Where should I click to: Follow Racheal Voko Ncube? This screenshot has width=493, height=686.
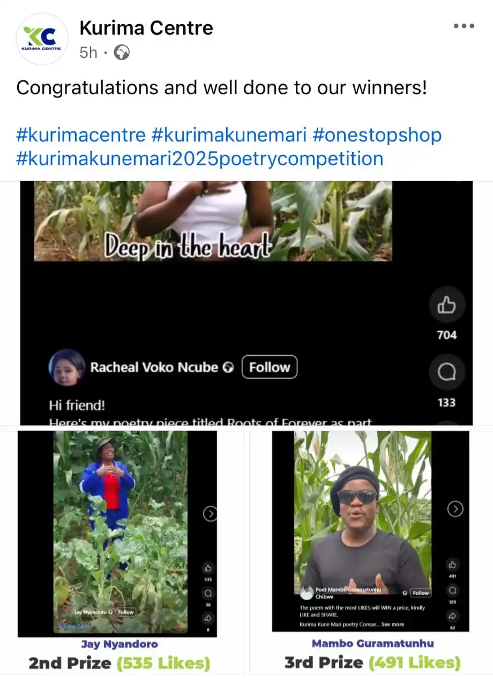[x=269, y=367]
